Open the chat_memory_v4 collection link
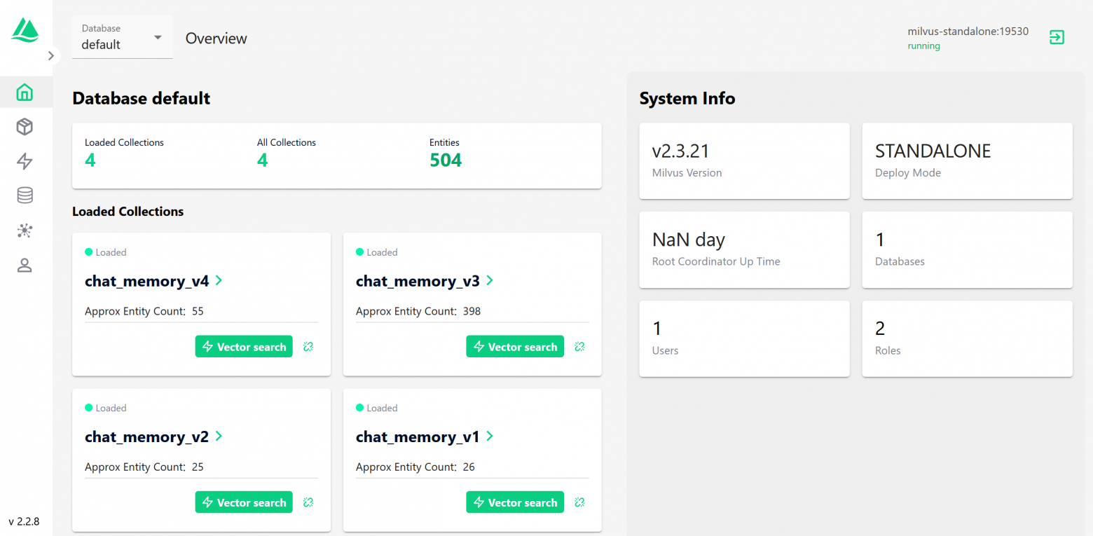 tap(154, 281)
